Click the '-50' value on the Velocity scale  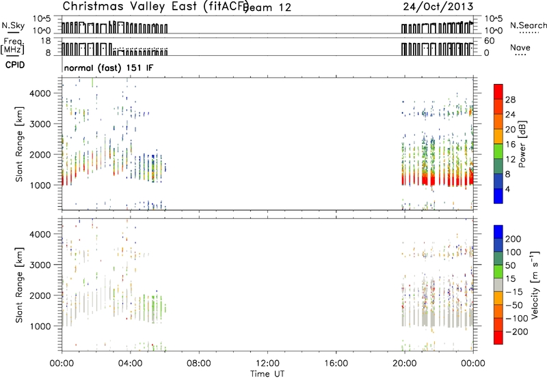coord(514,305)
